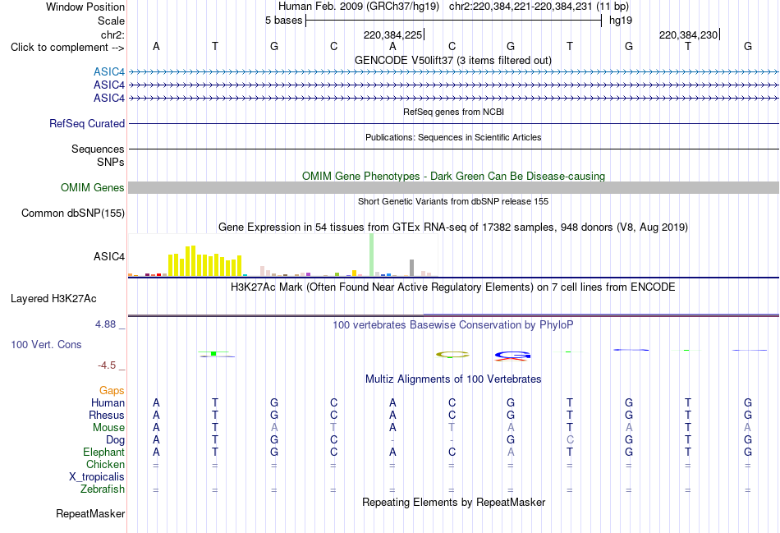Click the PhyloP Basewise Conservation title
780x533 pixels.
tap(453, 325)
